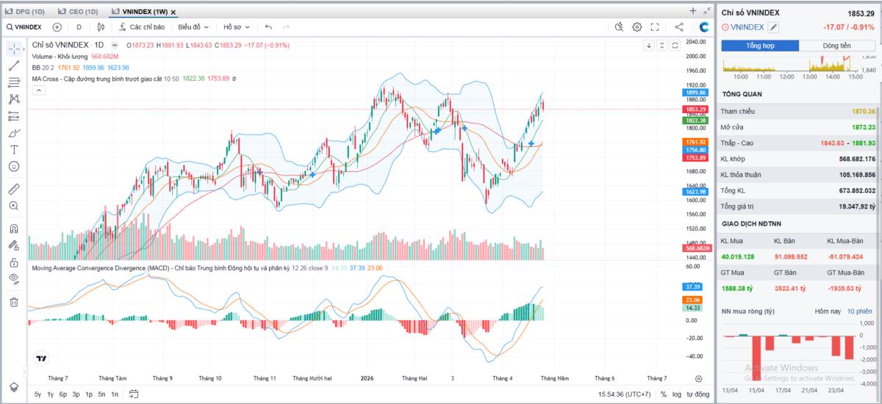The height and width of the screenshot is (404, 882).
Task: Open the chart pattern tools
Action: point(14,99)
